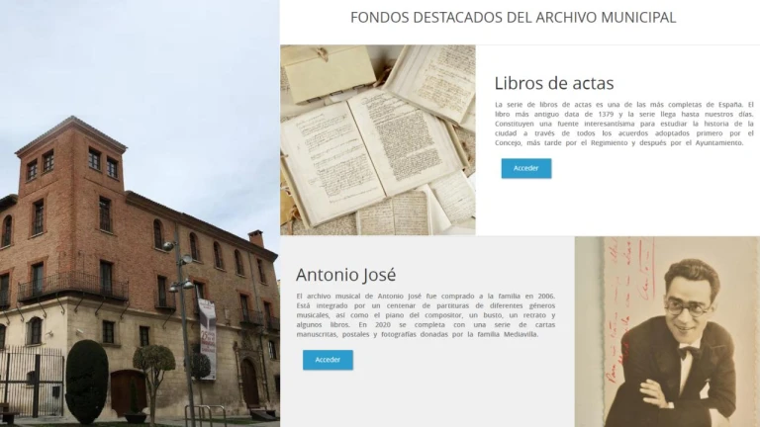
Task: Click the rounded trimmed bush by the fence
Action: pyautogui.click(x=87, y=381)
